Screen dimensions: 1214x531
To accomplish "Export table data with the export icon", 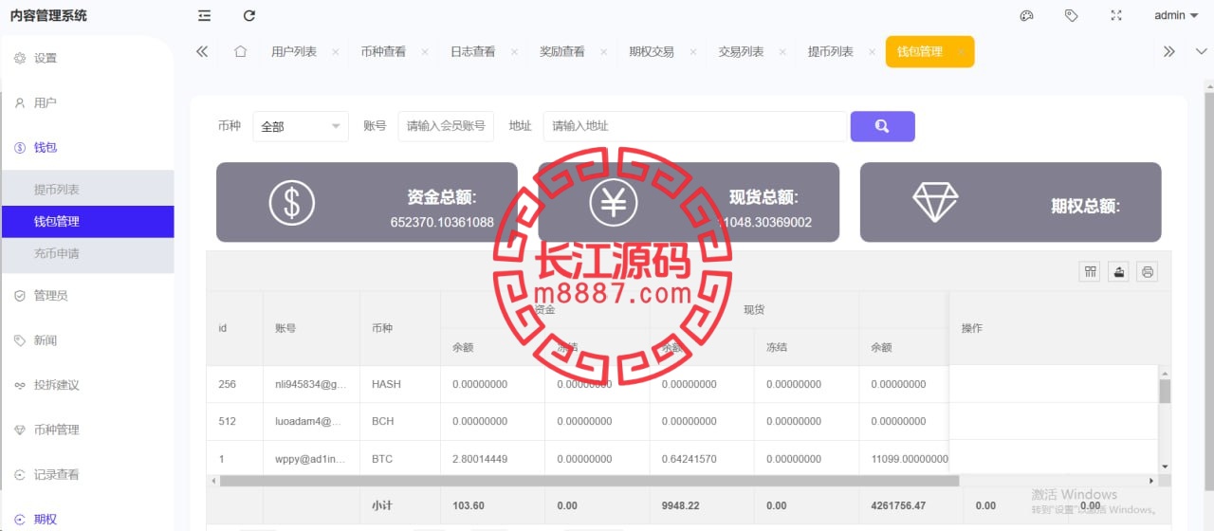I will point(1119,272).
